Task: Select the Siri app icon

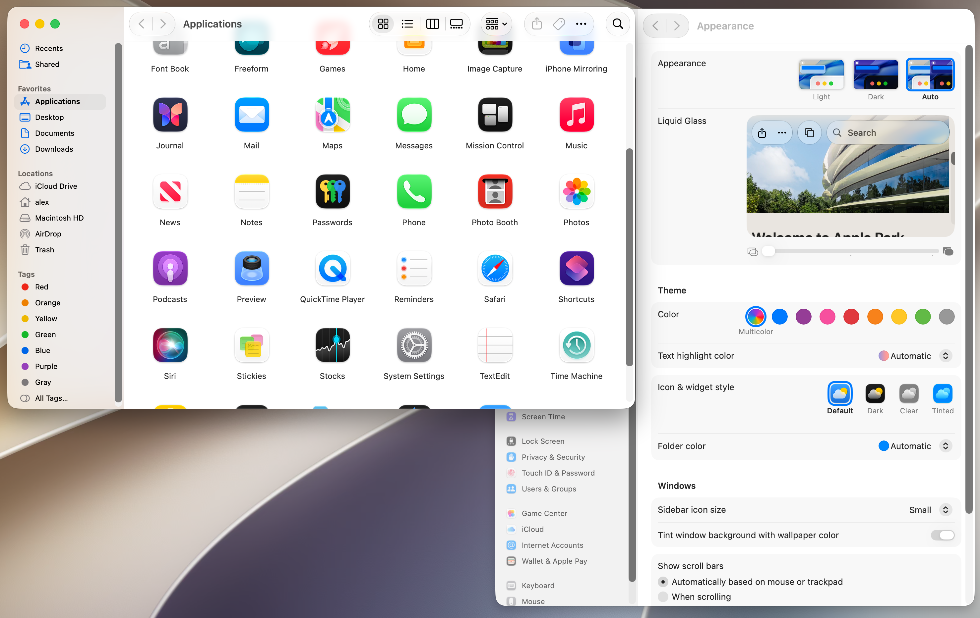Action: [x=170, y=345]
